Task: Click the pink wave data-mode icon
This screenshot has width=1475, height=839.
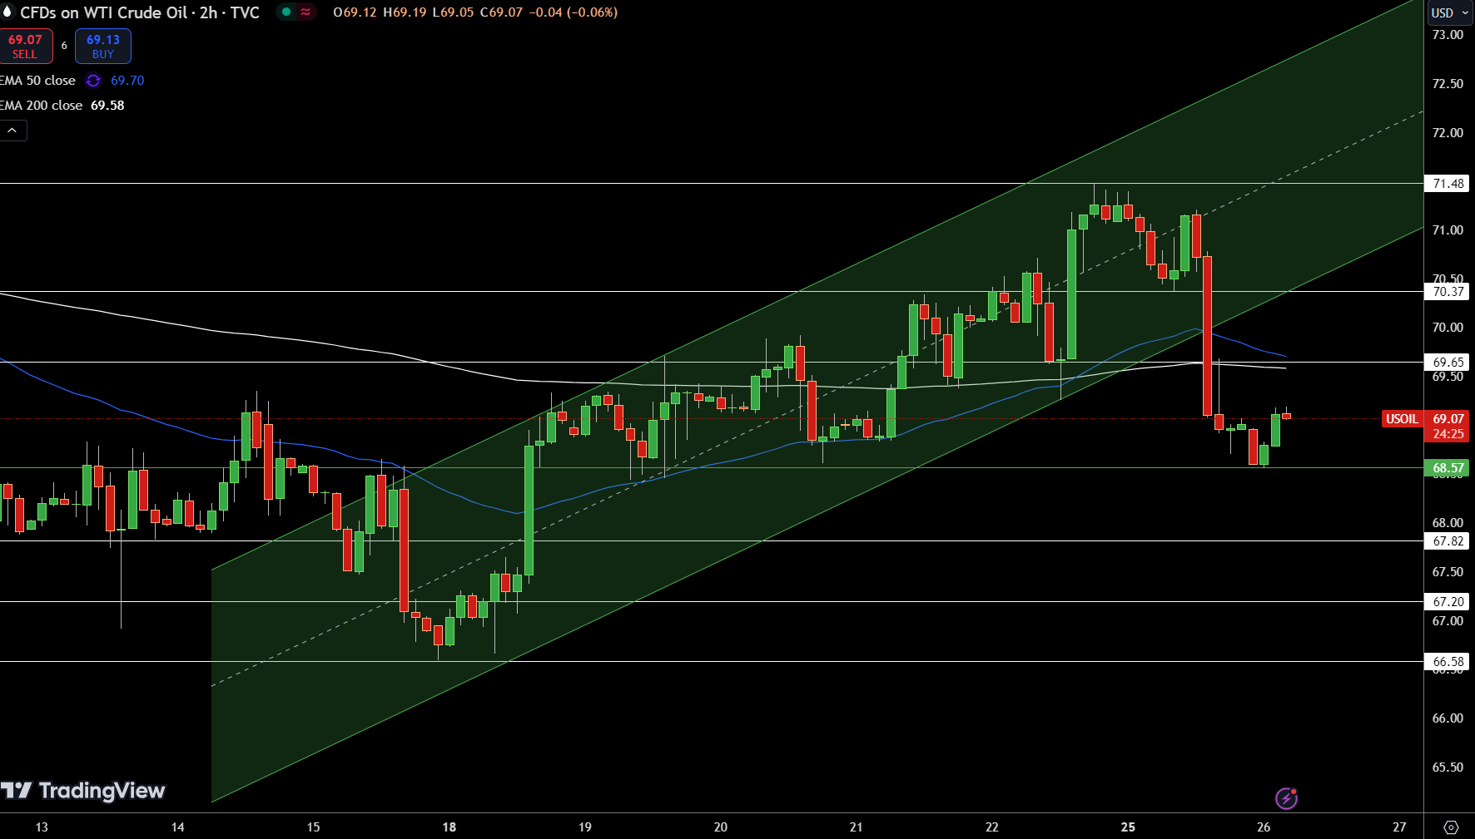Action: click(x=305, y=12)
